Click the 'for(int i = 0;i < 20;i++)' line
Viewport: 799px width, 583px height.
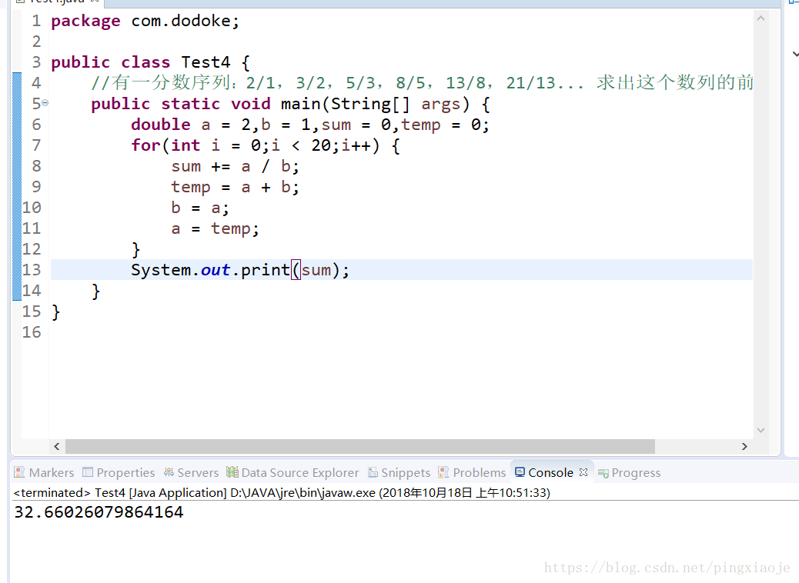click(x=266, y=145)
